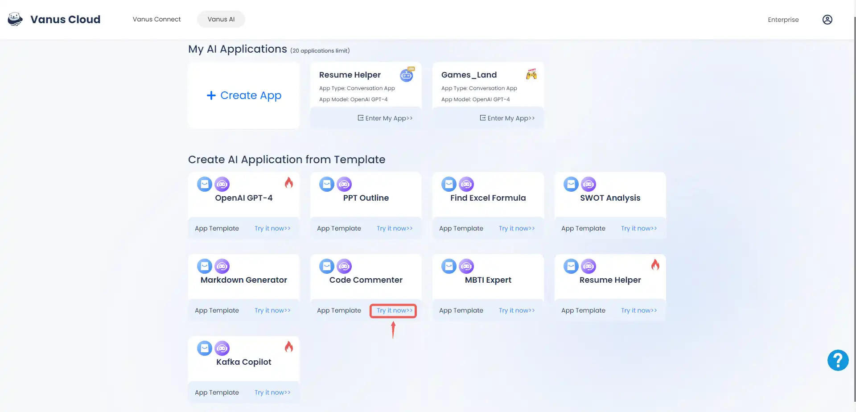Click the blue mail icon on Kafka Copilot template
Image resolution: width=856 pixels, height=412 pixels.
pyautogui.click(x=205, y=348)
